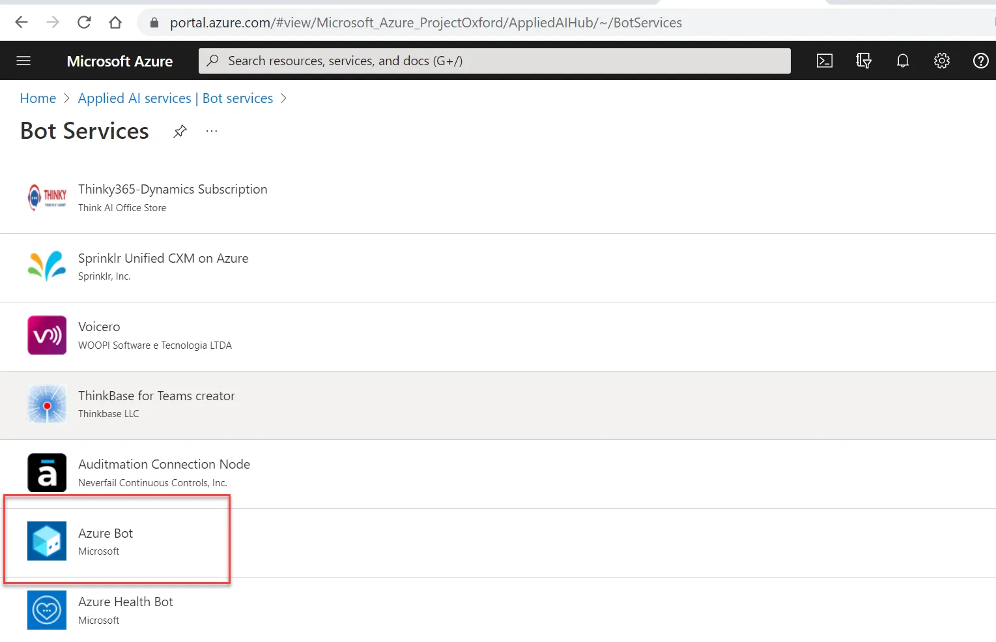Open the Azure portal hamburger menu
Screen dimensions: 996x642
click(23, 61)
